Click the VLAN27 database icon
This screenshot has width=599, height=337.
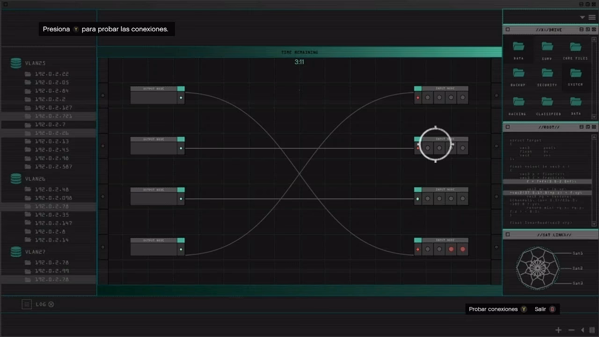coord(16,252)
